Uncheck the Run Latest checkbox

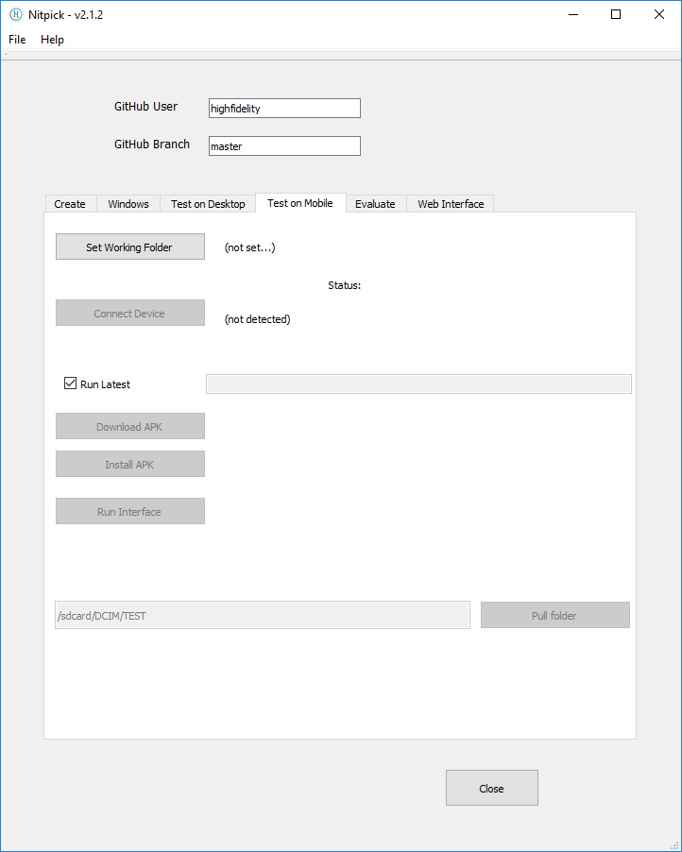tap(70, 383)
